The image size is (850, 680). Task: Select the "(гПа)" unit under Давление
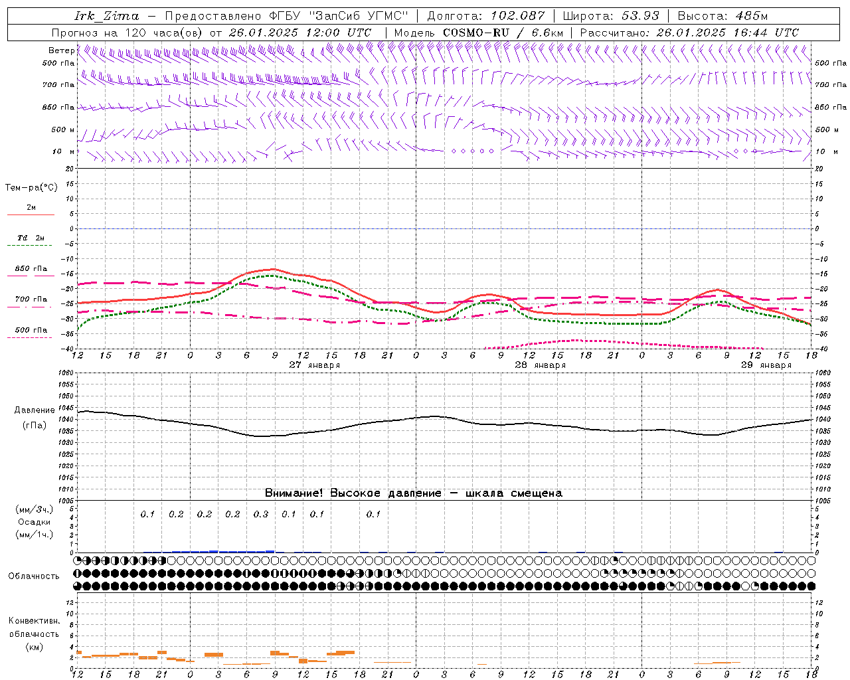(x=35, y=425)
